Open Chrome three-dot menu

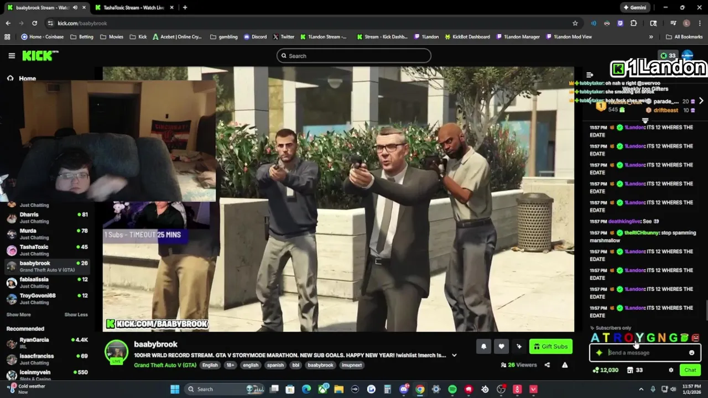click(x=700, y=23)
